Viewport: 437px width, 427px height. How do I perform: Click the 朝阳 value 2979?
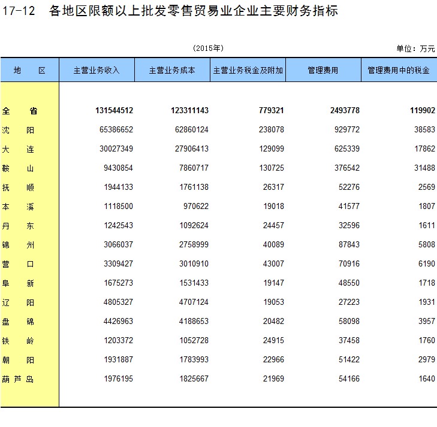pyautogui.click(x=424, y=360)
